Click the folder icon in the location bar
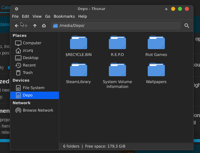Image resolution: width=200 pixels, height=153 pixels. pyautogui.click(x=55, y=26)
